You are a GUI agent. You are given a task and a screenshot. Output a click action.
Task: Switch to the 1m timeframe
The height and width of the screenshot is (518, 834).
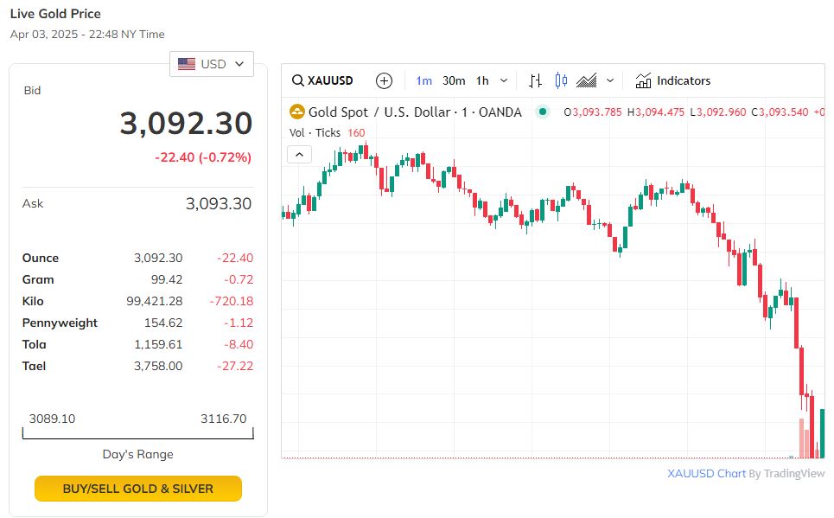tap(423, 80)
